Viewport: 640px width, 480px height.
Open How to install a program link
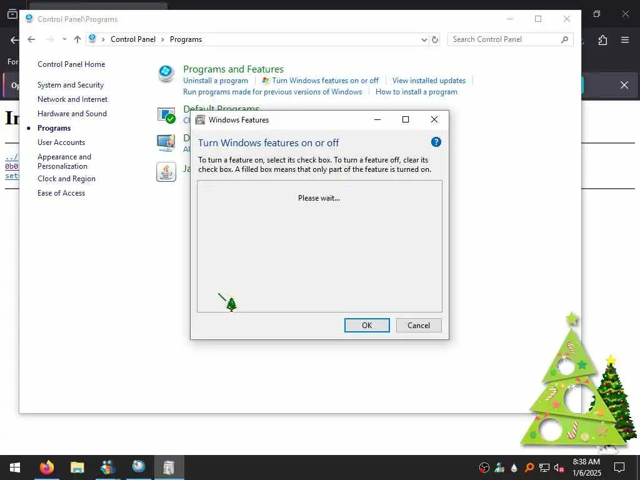pyautogui.click(x=416, y=92)
